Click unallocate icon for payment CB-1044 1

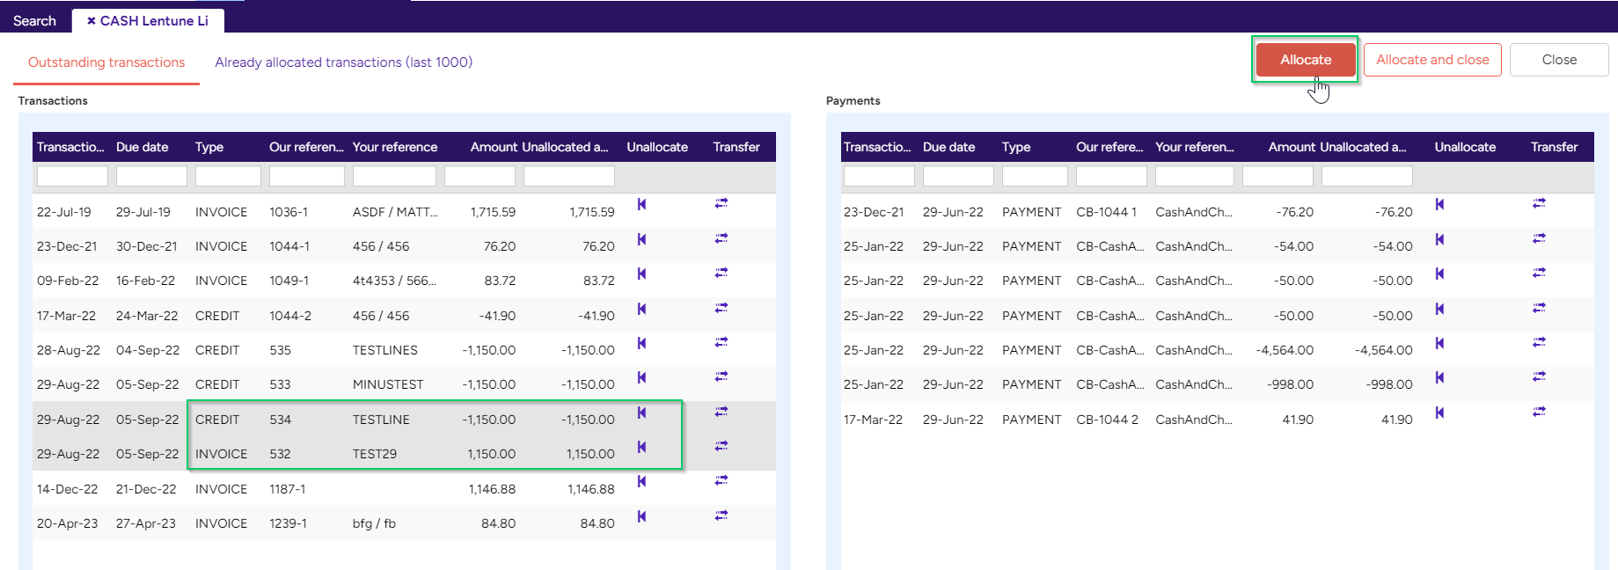point(1439,204)
